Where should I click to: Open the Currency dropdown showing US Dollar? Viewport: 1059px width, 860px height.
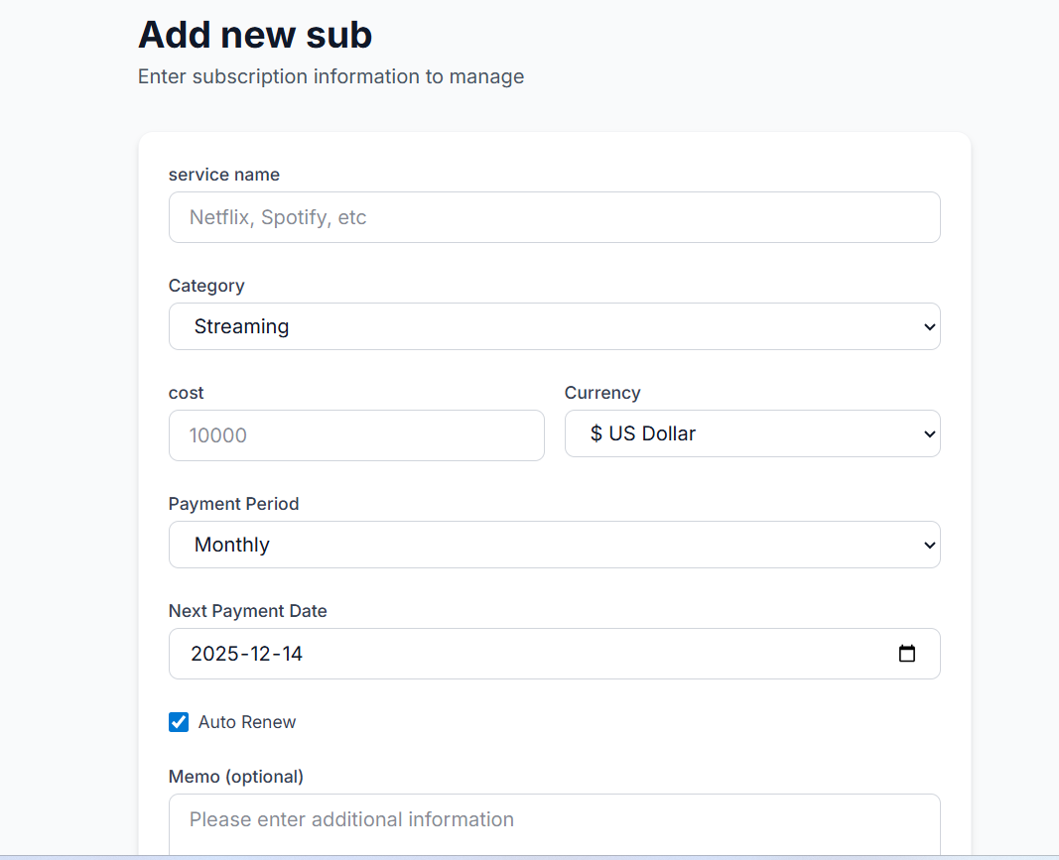[x=751, y=433]
